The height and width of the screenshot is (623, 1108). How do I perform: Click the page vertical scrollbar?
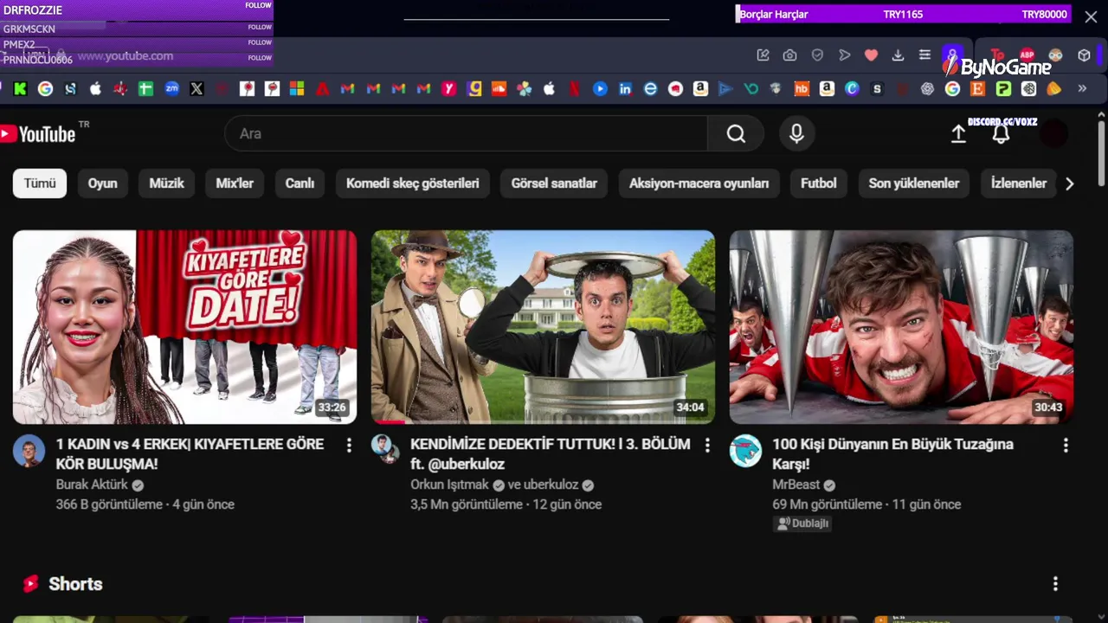tap(1101, 151)
